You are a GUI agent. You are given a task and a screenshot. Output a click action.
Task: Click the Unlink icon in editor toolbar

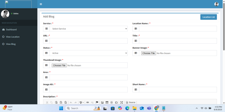pyautogui.click(x=92, y=102)
